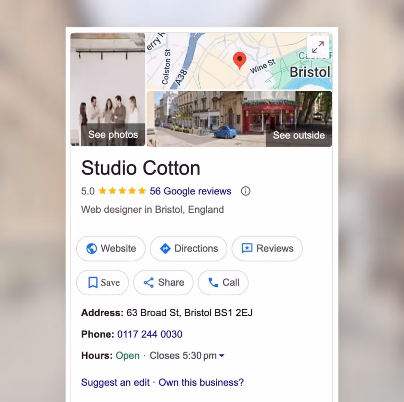Expand opening hours dropdown arrow

[222, 356]
